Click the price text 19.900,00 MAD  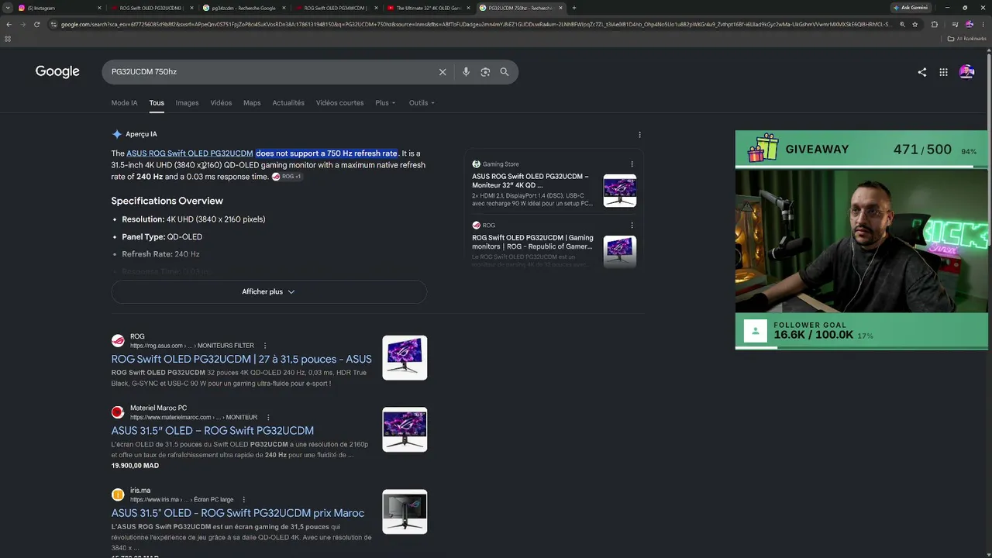(135, 466)
